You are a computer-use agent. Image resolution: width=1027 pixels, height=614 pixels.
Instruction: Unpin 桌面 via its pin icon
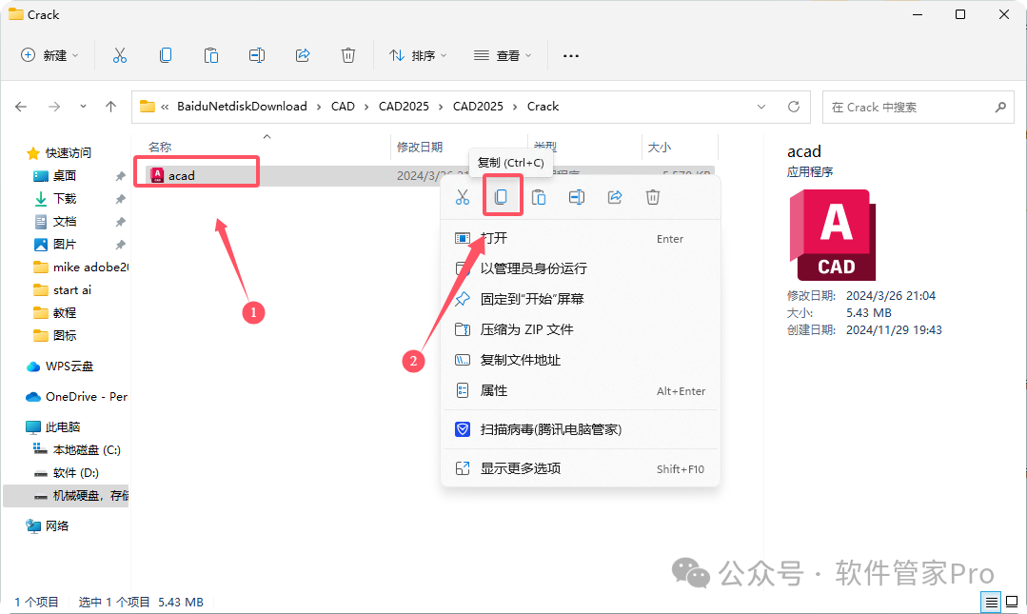pos(120,175)
